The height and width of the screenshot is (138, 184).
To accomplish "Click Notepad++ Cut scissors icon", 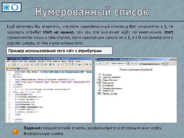I will (x=32, y=64).
